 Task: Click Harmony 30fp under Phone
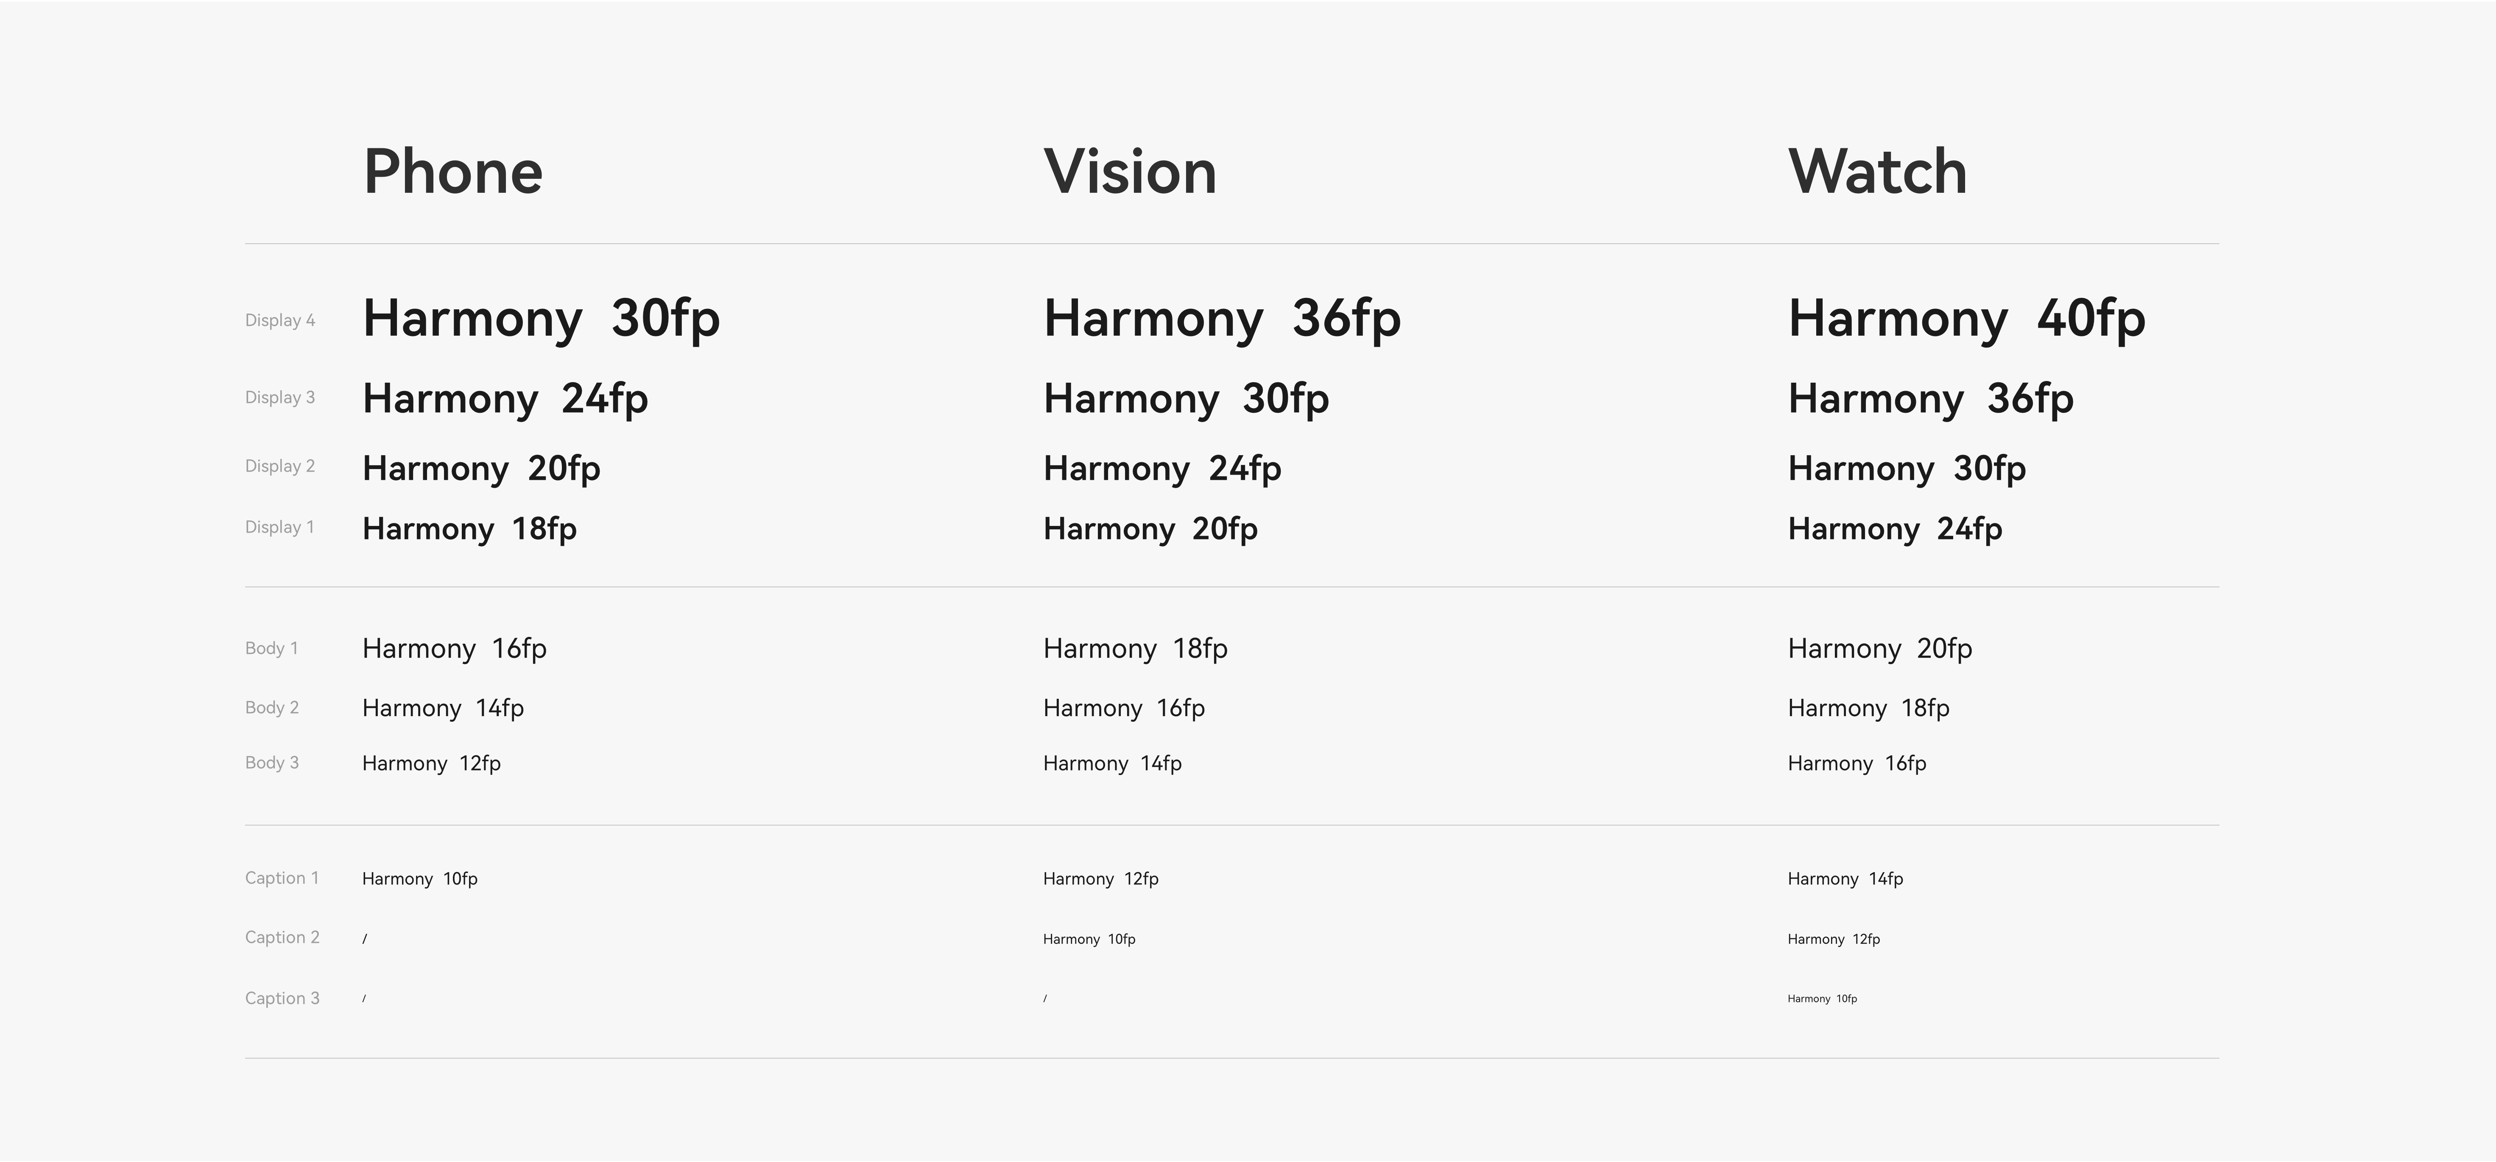(542, 320)
